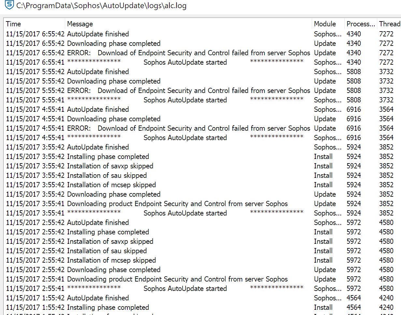
Task: Click the 4:55:41 "Downloading phase completed" message
Action: (x=114, y=119)
